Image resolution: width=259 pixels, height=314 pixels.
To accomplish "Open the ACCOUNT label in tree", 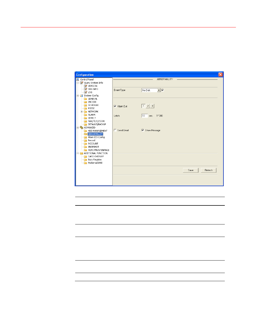I will [93, 144].
